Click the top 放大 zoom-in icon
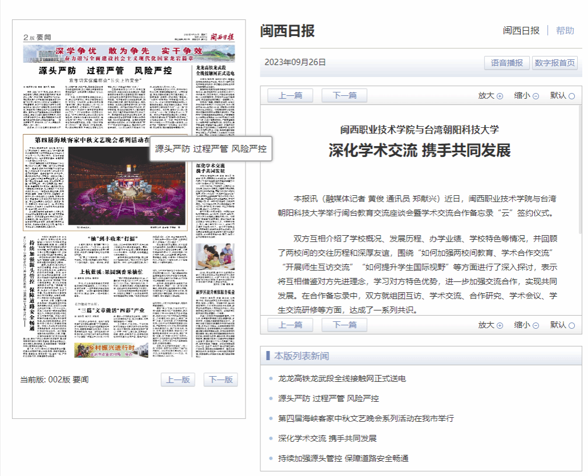Viewport: 588px width, 476px height. 500,96
